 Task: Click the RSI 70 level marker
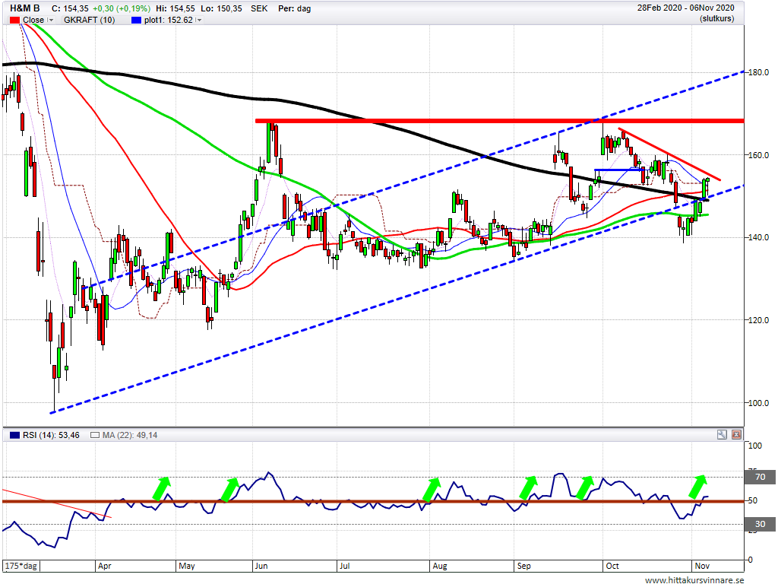coord(760,477)
